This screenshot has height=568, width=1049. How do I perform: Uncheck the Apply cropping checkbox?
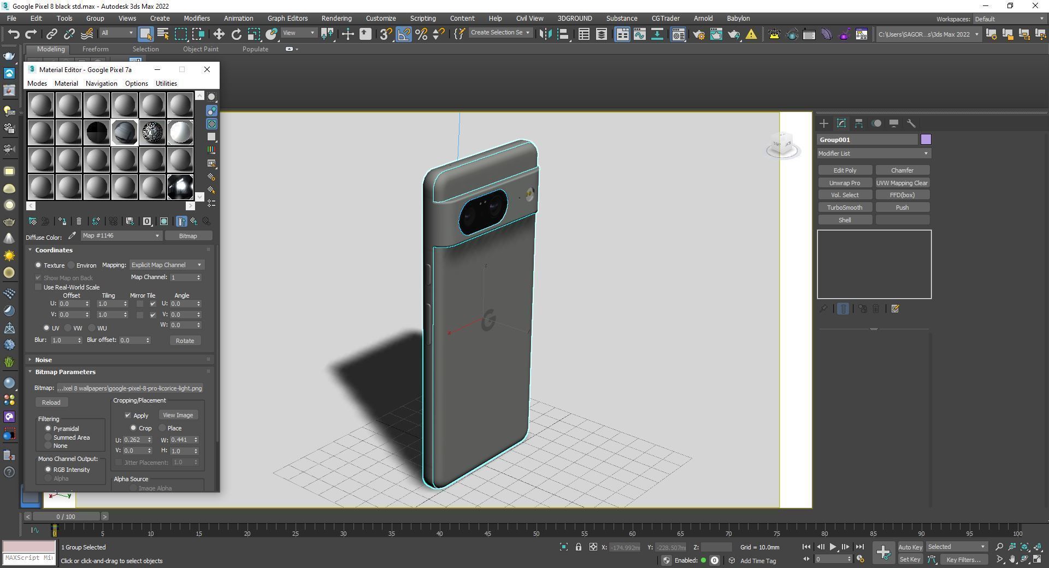(128, 416)
